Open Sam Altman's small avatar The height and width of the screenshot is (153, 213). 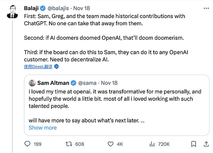tap(32, 83)
